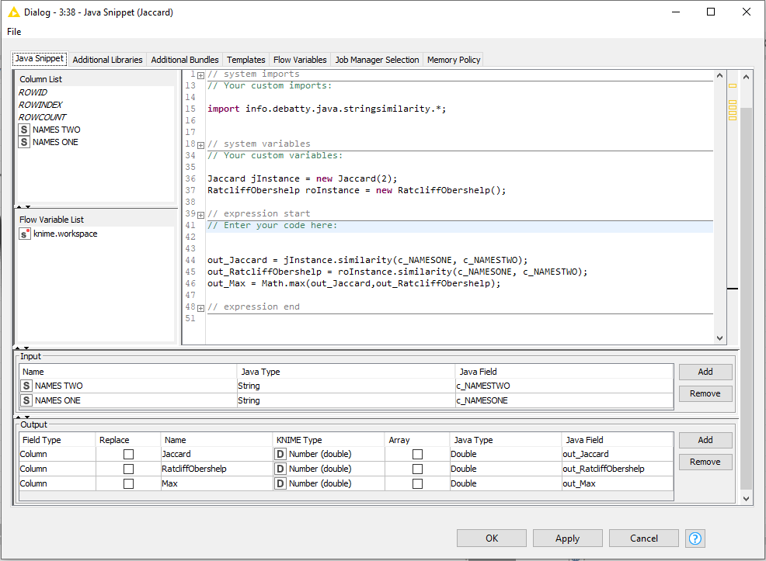766x561 pixels.
Task: Expand the expression start code fold
Action: tap(200, 215)
